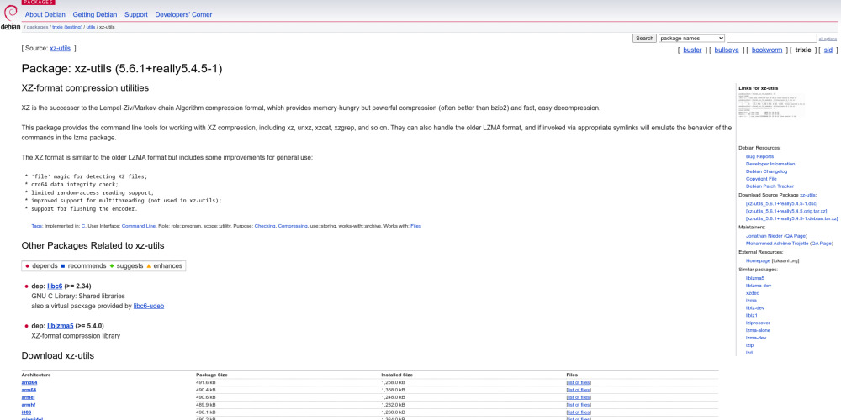This screenshot has width=841, height=420.
Task: Click the orange enhances legend triangle
Action: tap(149, 265)
